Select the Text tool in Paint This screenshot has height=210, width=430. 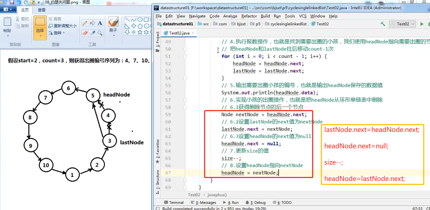point(100,23)
